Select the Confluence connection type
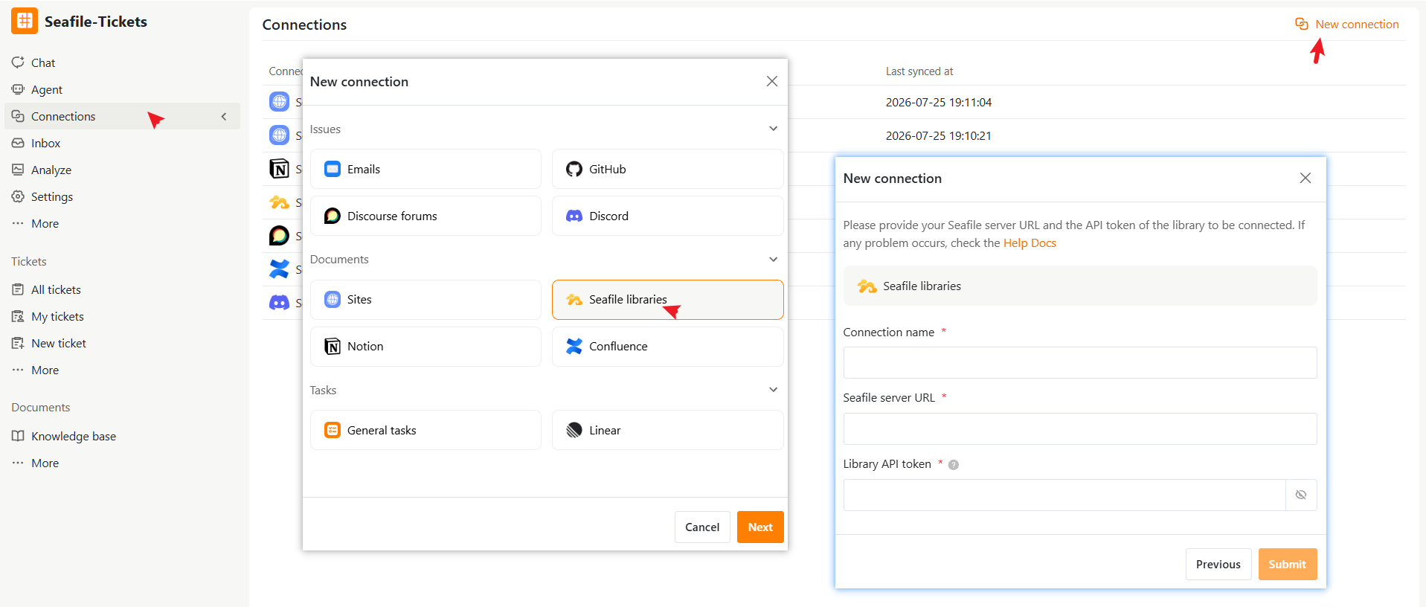1426x607 pixels. (668, 346)
